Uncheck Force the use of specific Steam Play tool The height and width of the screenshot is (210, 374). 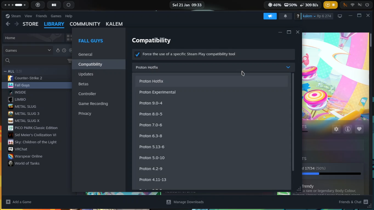click(x=137, y=54)
